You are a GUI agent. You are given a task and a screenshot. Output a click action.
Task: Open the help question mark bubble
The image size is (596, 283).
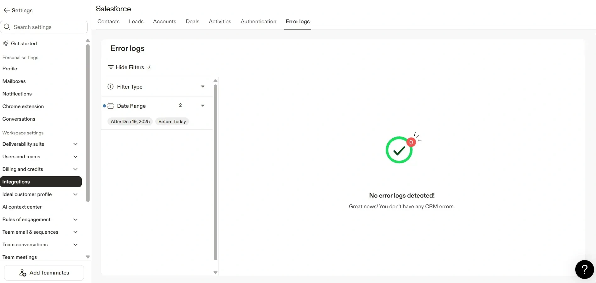(x=584, y=269)
